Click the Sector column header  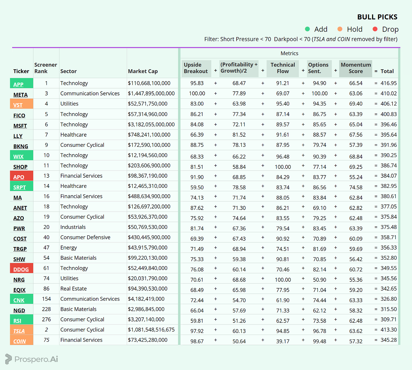click(68, 71)
